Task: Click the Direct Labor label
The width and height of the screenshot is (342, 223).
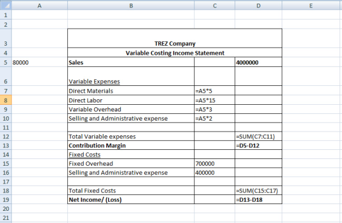Action: tap(85, 101)
